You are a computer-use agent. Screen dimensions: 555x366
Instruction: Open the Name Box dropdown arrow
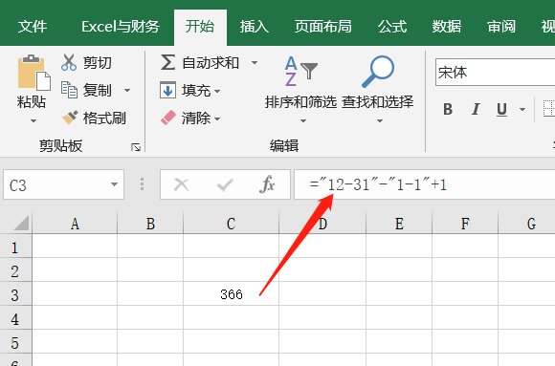(x=114, y=184)
